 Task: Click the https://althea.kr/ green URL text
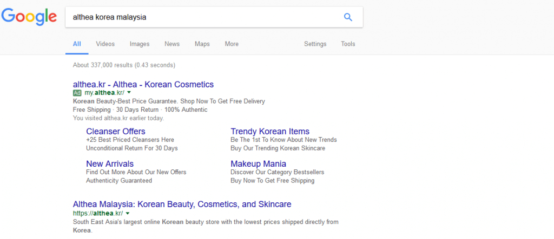(x=98, y=213)
